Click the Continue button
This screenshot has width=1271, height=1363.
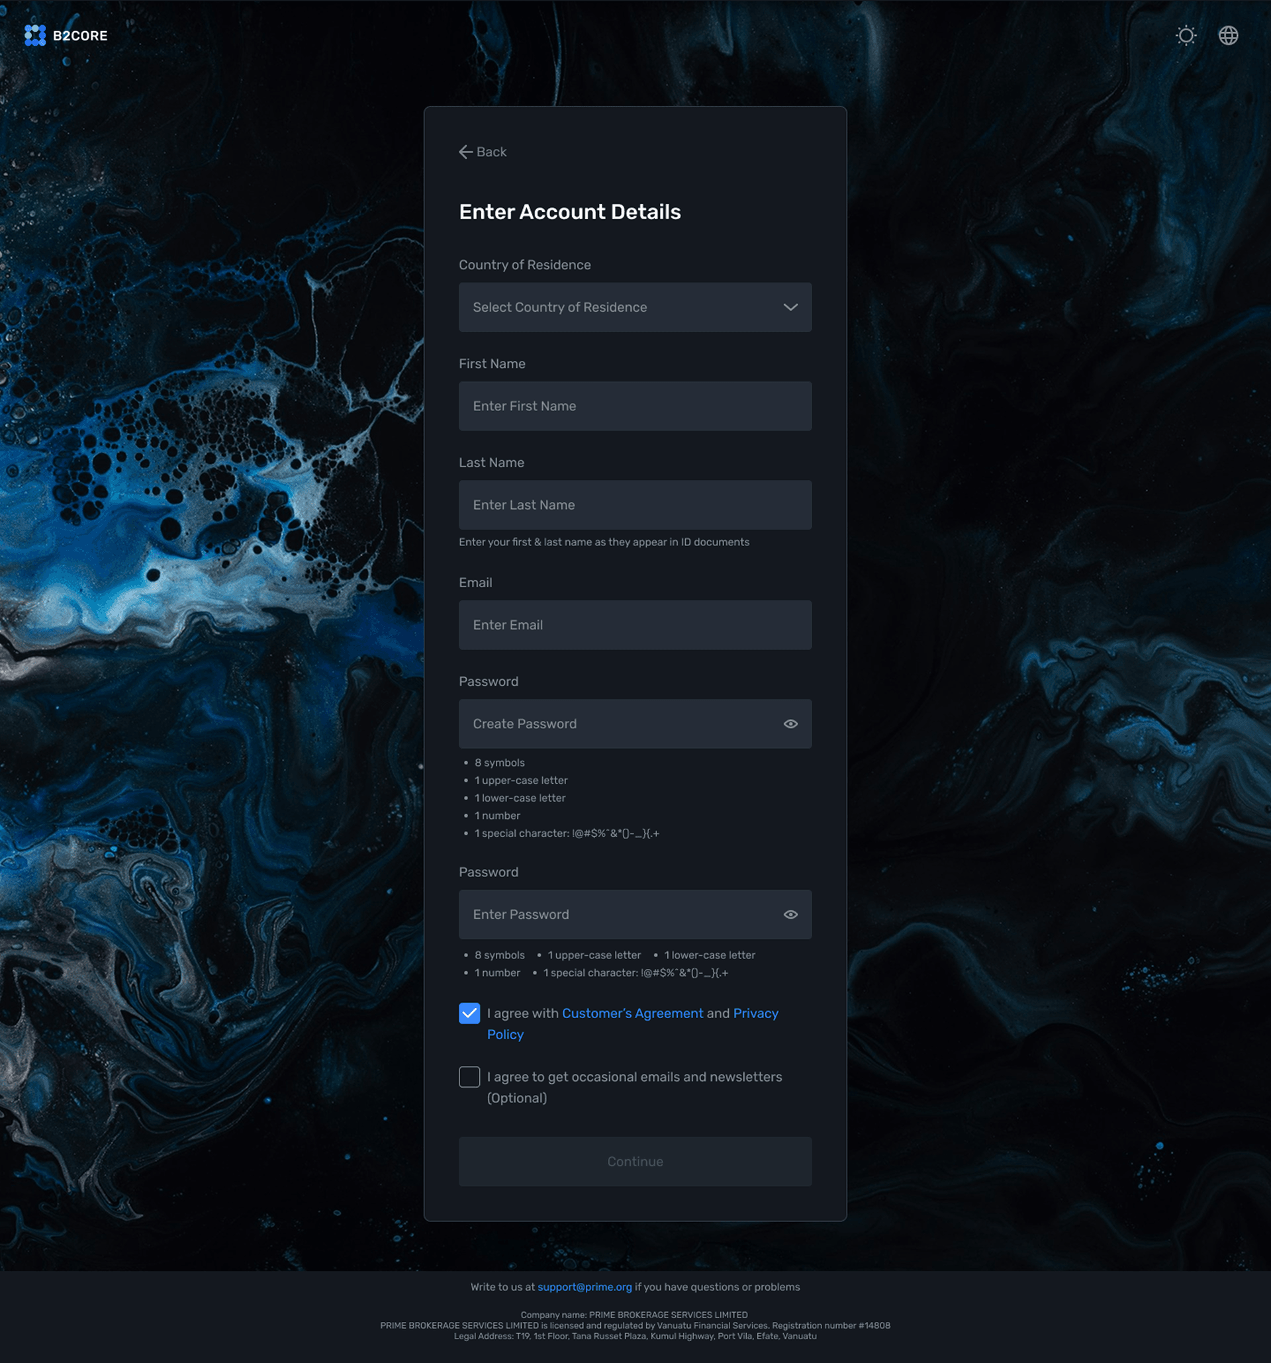click(x=635, y=1161)
